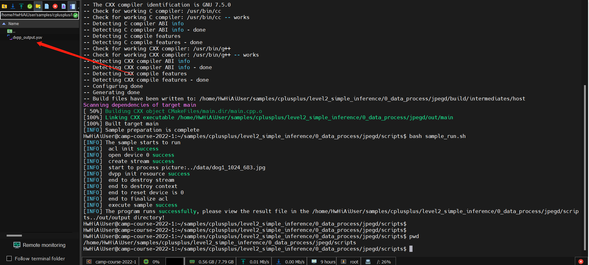Click the download speed 0.00 Mb/s indicator
The width and height of the screenshot is (589, 265).
[x=295, y=262]
